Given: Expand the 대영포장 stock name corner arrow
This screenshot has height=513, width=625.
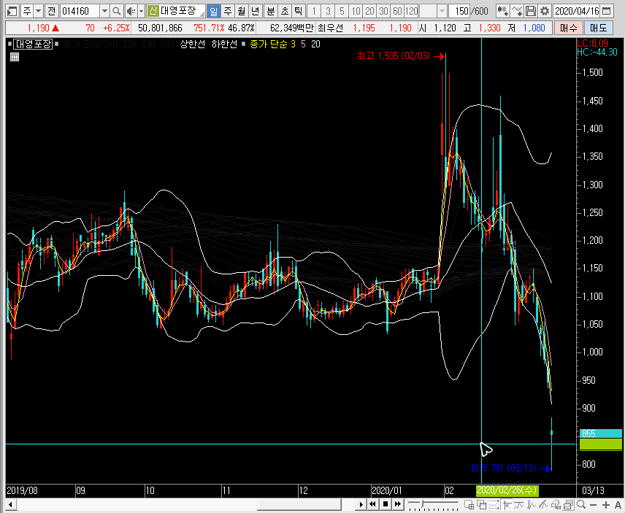Looking at the screenshot, I should pos(202,15).
